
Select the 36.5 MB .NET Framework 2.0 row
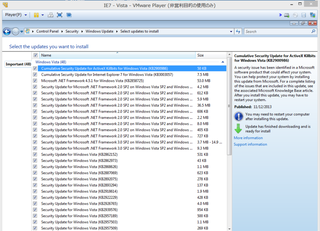point(129,105)
